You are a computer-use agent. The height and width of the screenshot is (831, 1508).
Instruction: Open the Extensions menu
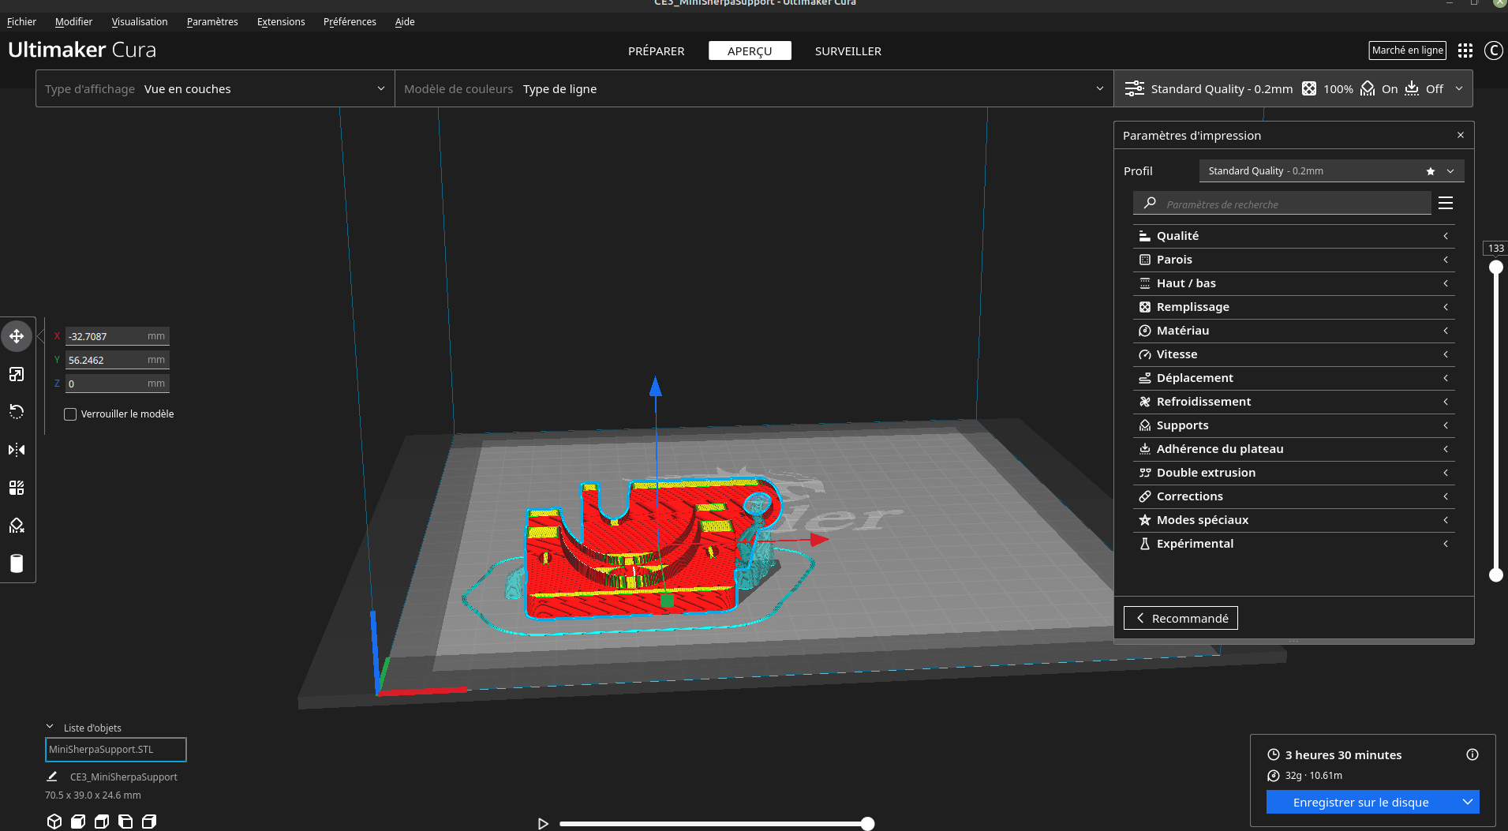click(281, 21)
